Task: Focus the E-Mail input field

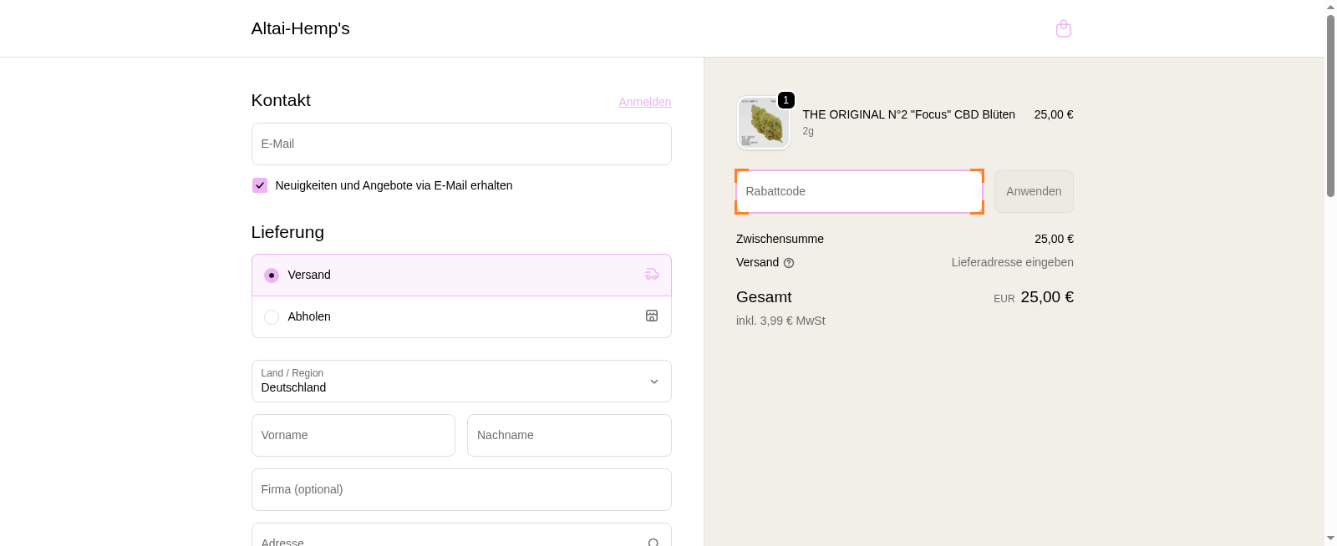Action: point(461,144)
